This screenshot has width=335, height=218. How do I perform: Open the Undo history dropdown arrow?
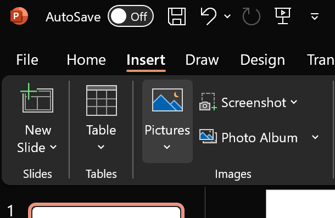[x=227, y=16]
